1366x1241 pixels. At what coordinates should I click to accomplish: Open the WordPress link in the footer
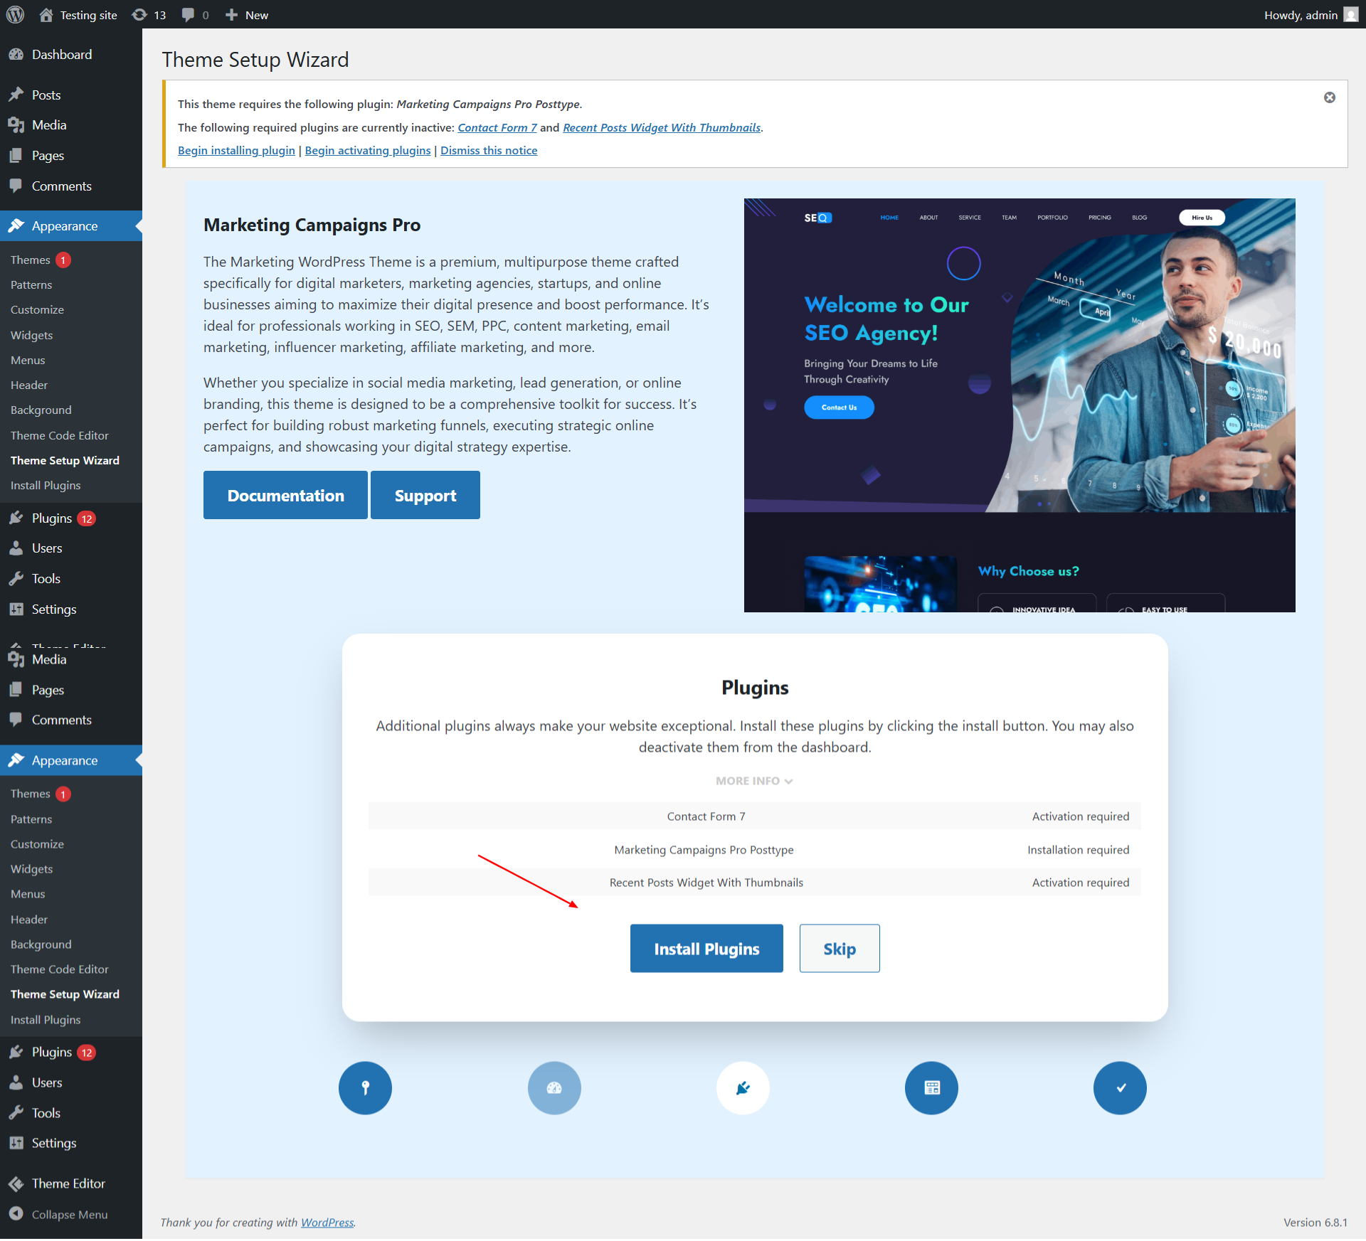coord(327,1223)
